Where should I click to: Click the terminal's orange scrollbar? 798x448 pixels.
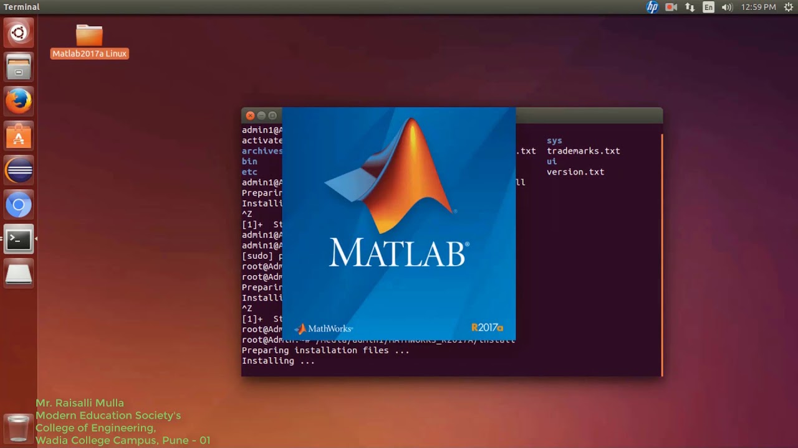point(661,254)
